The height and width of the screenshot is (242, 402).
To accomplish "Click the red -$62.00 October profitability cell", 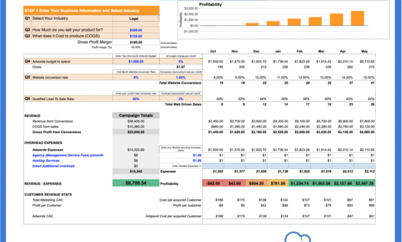I will coord(213,183).
